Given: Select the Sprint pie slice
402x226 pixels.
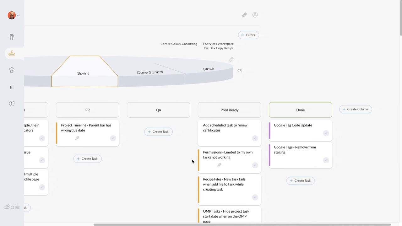Looking at the screenshot, I should point(84,71).
